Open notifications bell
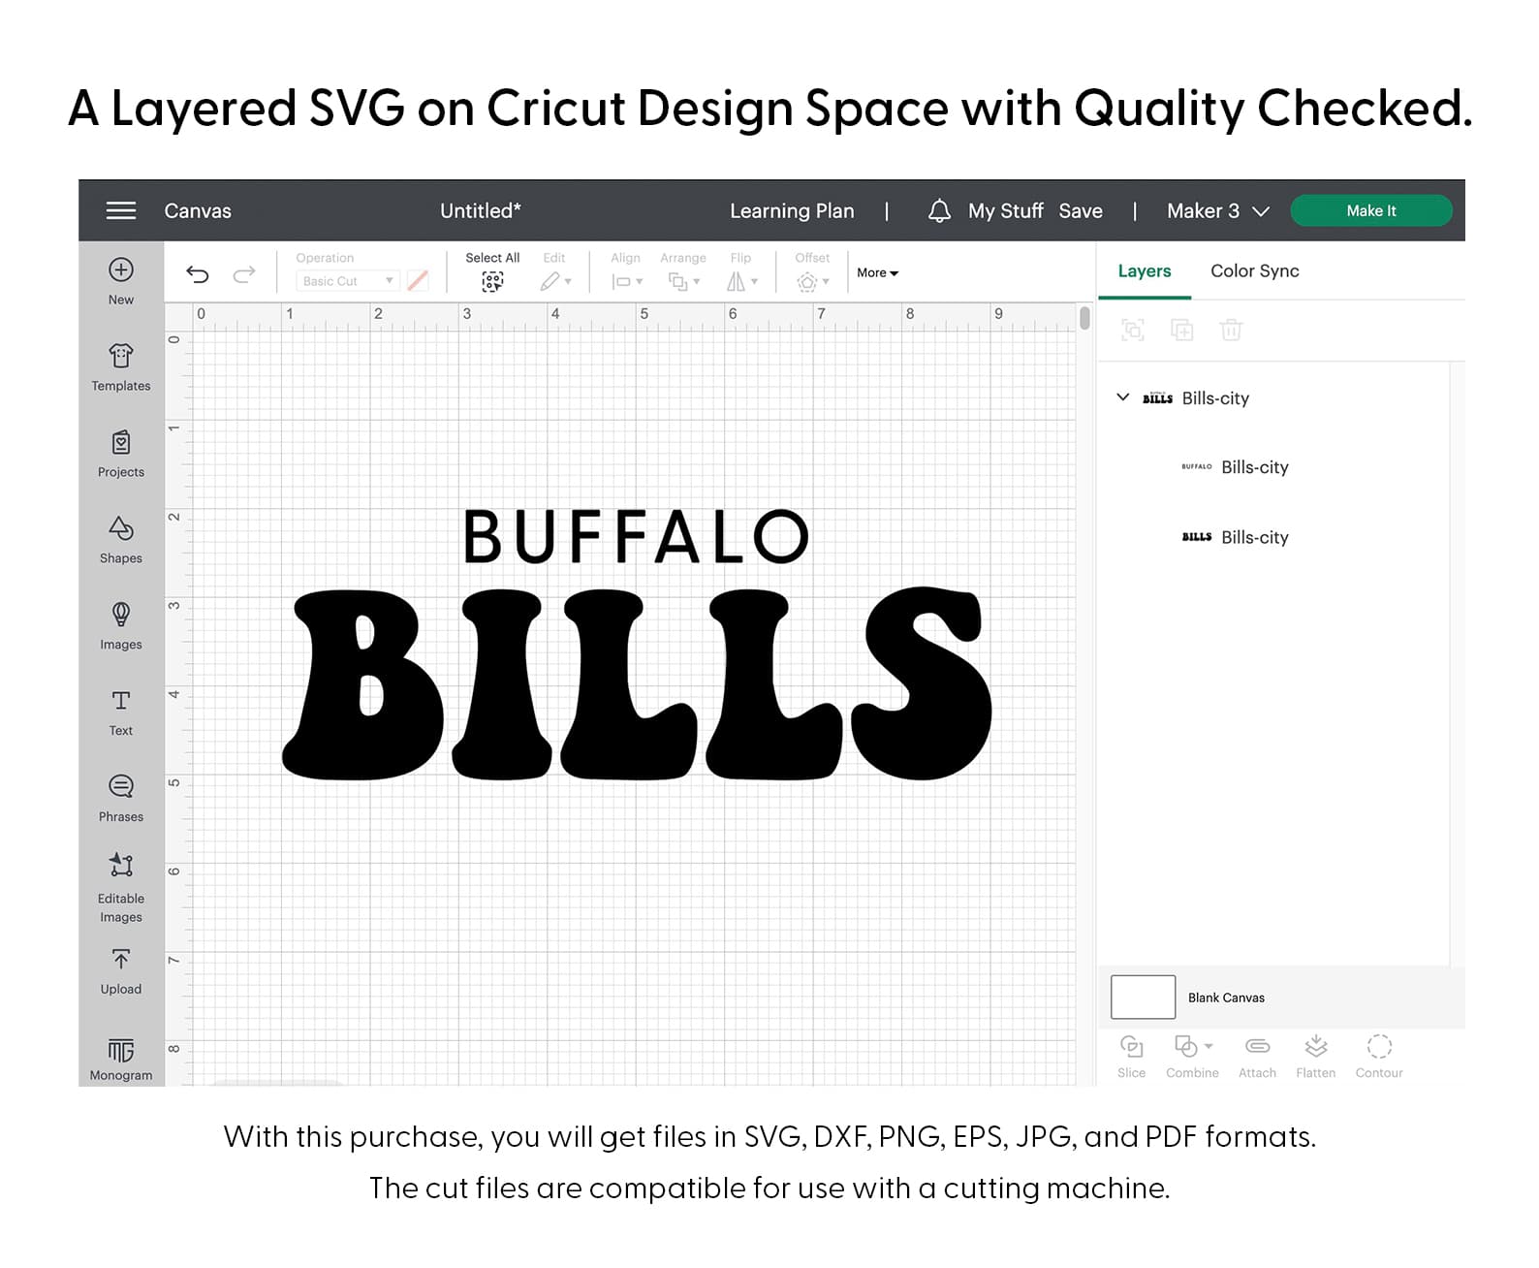Viewport: 1539px width, 1268px height. (938, 210)
